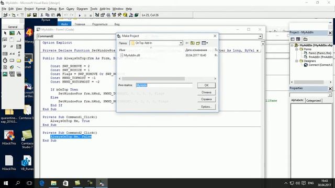The height and width of the screenshot is (188, 335).
Task: Click Toggle Folders icon in Project panel
Action: pyautogui.click(x=306, y=39)
